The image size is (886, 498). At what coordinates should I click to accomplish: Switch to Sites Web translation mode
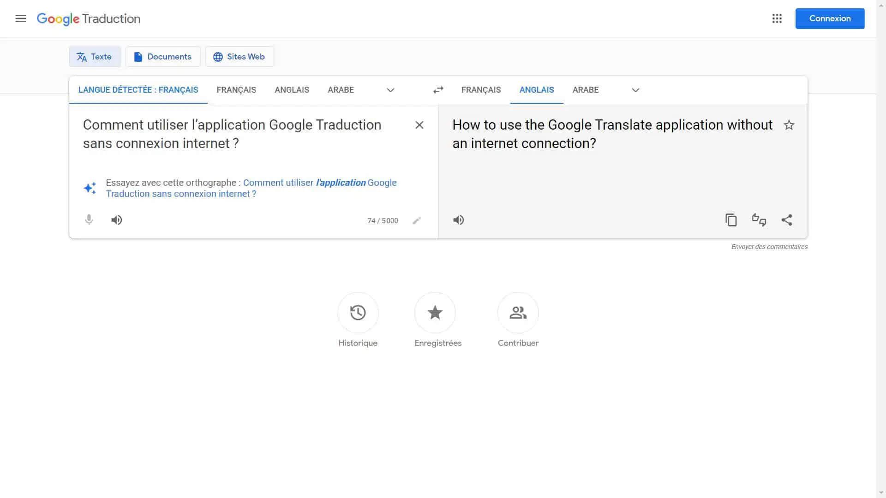pyautogui.click(x=239, y=57)
